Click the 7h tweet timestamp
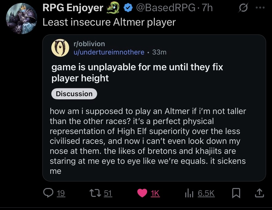272x210 pixels. coord(207,8)
